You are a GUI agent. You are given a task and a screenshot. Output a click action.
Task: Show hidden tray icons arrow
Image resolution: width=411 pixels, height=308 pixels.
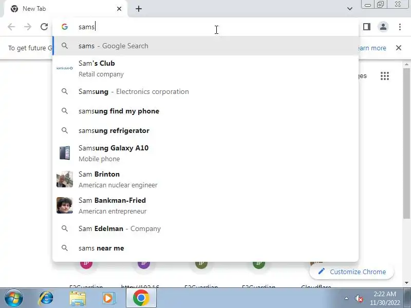point(346,298)
